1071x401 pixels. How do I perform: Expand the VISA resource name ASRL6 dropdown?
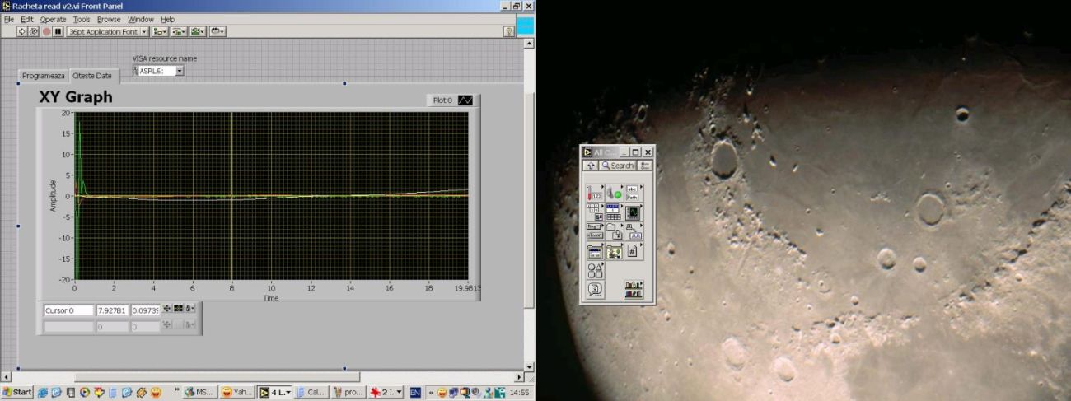click(x=180, y=72)
